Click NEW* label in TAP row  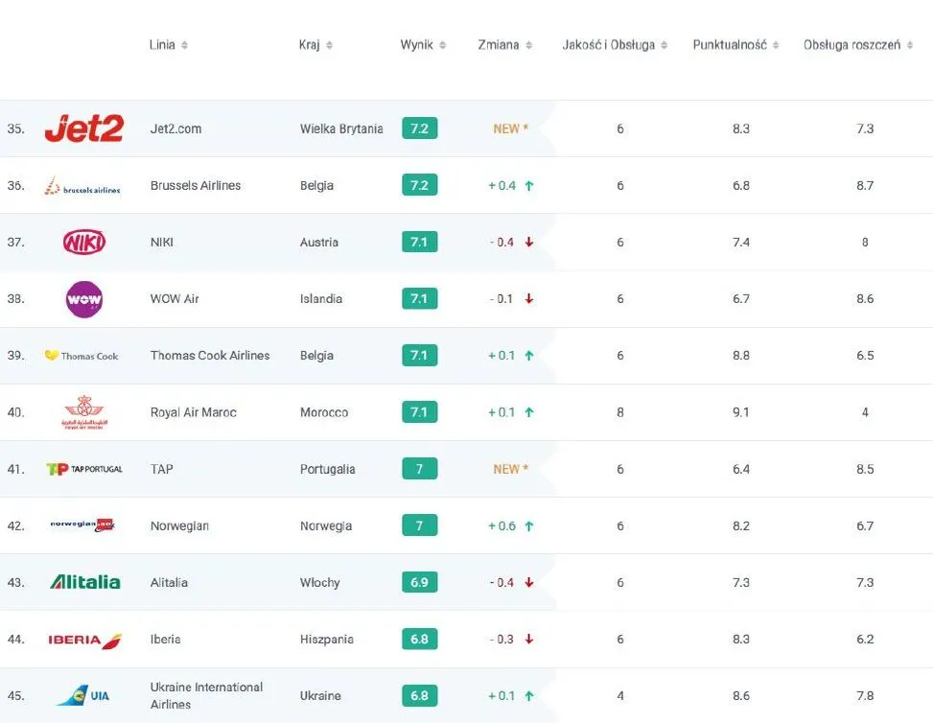510,469
